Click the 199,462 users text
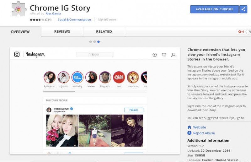The width and height of the screenshot is (251, 162). point(107,19)
